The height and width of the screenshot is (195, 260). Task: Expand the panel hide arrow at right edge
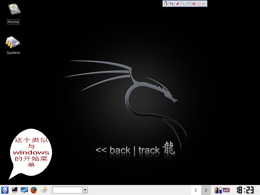258,190
